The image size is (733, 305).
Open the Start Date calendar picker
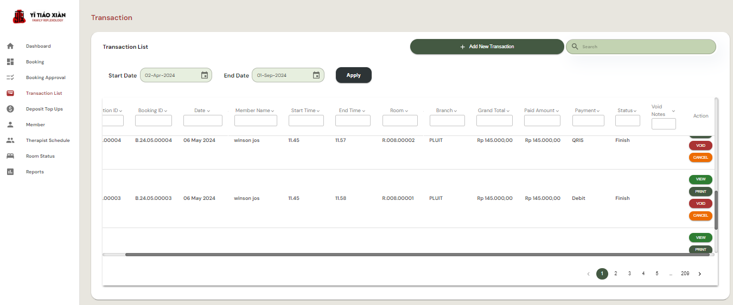(205, 75)
